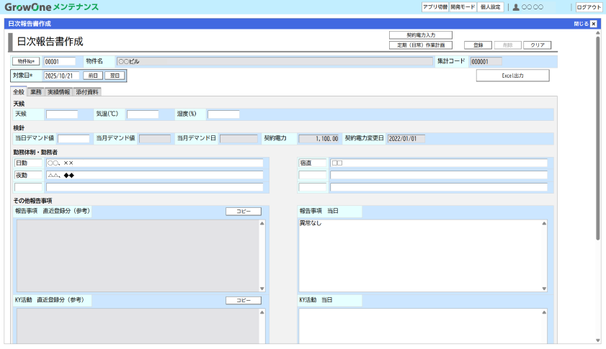The height and width of the screenshot is (349, 606).
Task: Copy 報告事項 直近登録分 with コピー button
Action: [244, 212]
